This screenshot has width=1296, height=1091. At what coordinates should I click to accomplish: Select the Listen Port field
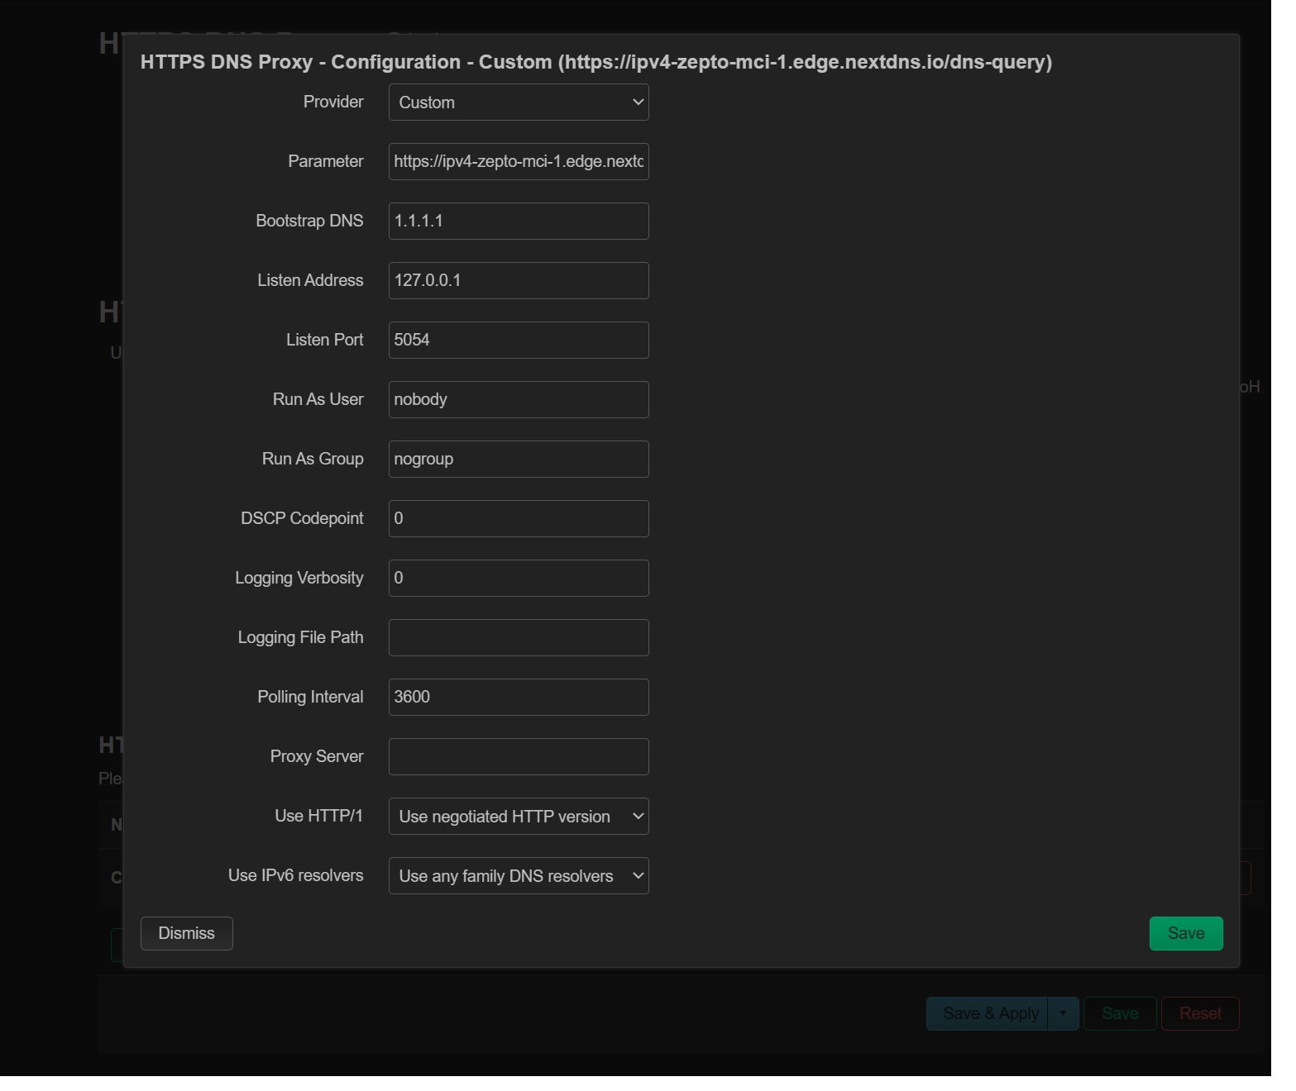point(519,341)
